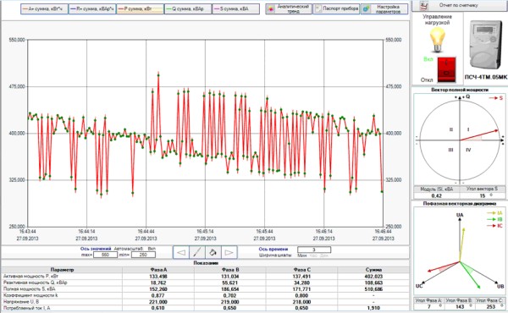Screen dimensions: 508x313
Task: Click the ПСЧ-4ТМ.05МК meter image
Action: [x=485, y=45]
